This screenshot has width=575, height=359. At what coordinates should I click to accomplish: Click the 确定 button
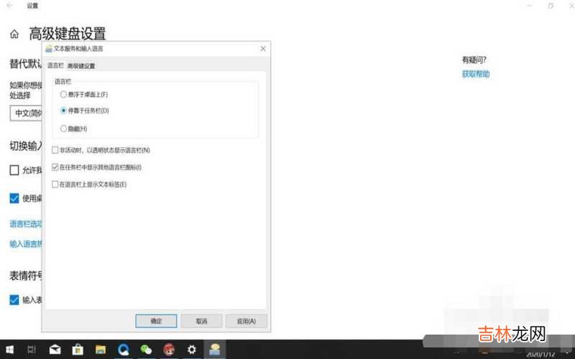click(156, 321)
